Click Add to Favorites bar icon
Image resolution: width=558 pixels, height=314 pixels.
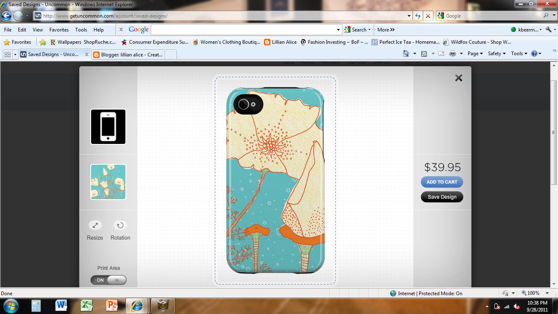(x=43, y=42)
